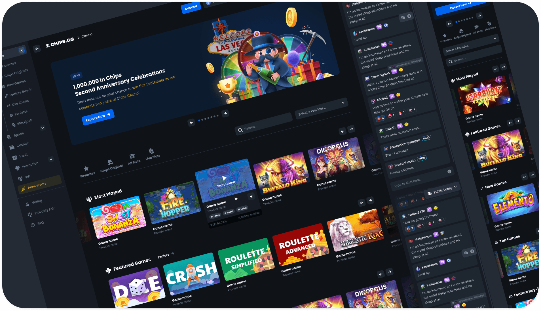Click Explore Now on the anniversary banner
The image size is (541, 311).
[x=98, y=117]
